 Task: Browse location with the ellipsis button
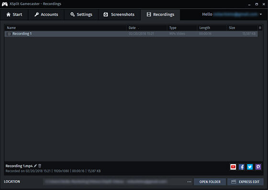[189, 182]
